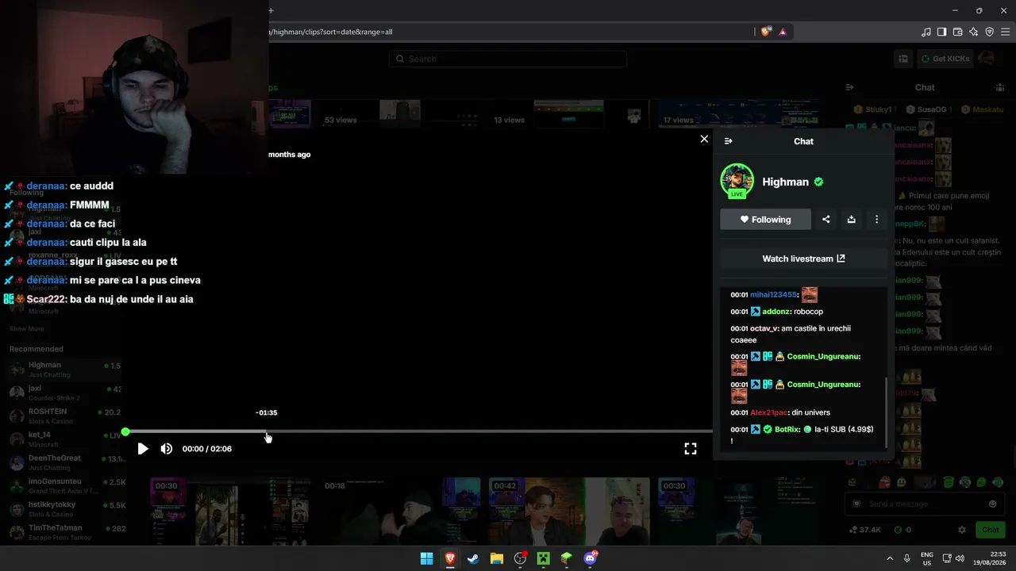Launch Steam from the taskbar

point(473,558)
